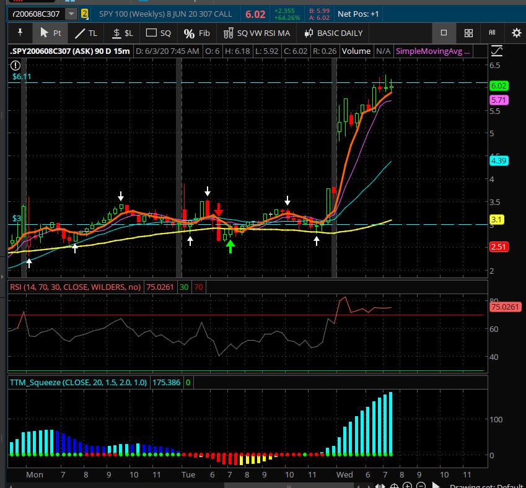Open the SQ VW RSI MA studies menu
526x488 pixels.
[x=256, y=33]
